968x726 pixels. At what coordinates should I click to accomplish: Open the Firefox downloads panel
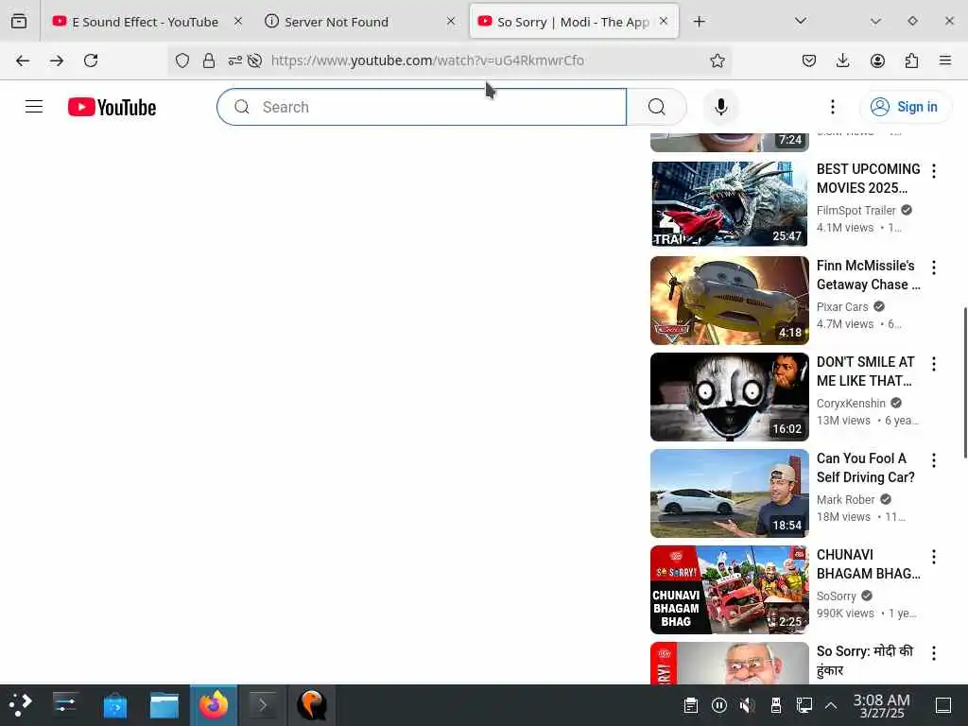[x=842, y=60]
